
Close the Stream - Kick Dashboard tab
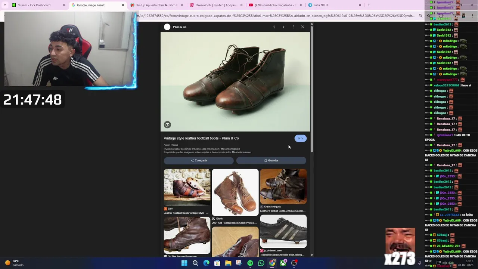pos(63,5)
